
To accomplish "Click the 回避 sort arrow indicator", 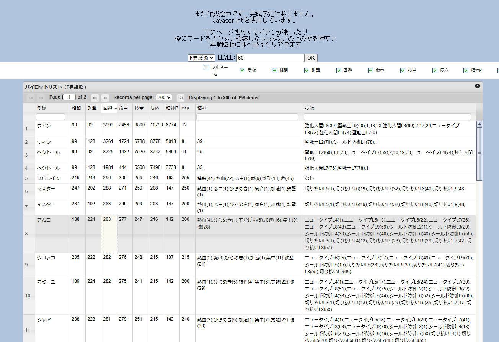I will click(x=115, y=109).
